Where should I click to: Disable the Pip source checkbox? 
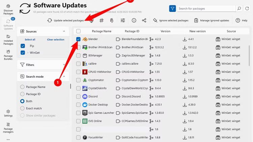tap(23, 46)
